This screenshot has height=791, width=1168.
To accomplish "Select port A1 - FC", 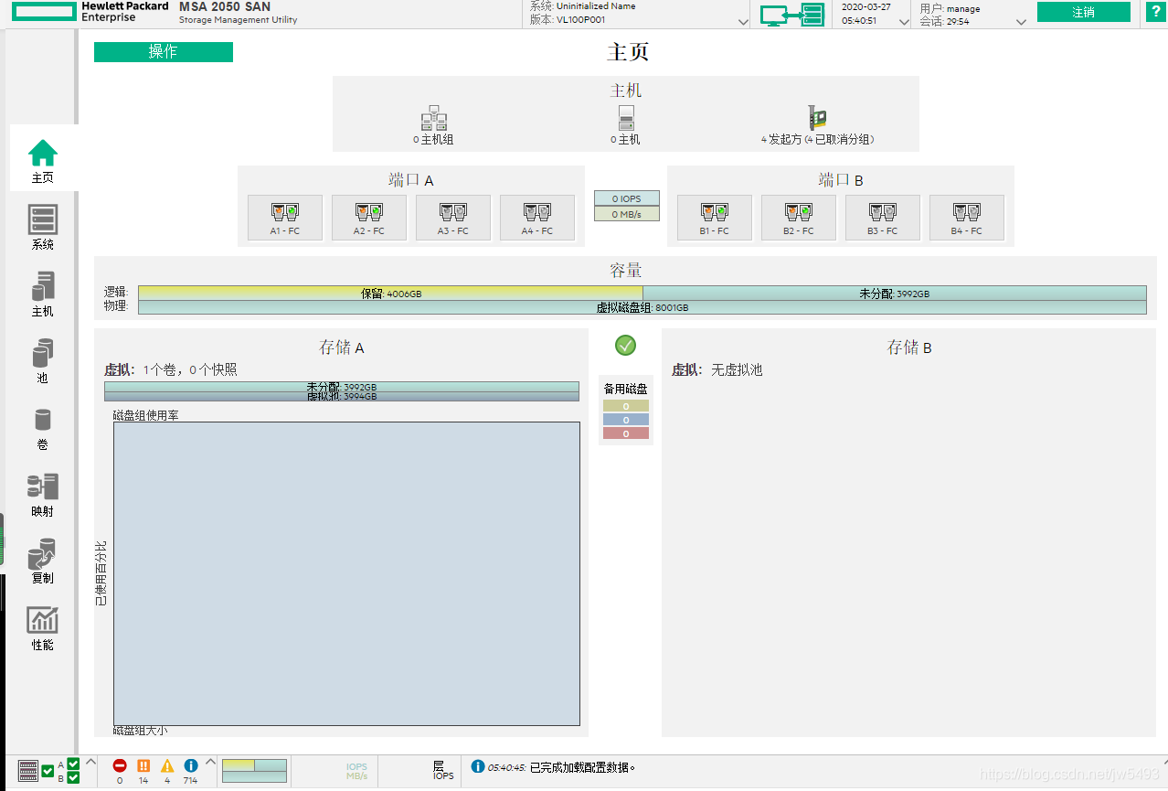I will tap(285, 218).
